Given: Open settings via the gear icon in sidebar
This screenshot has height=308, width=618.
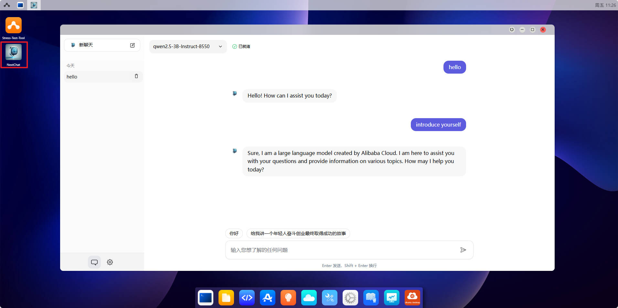Looking at the screenshot, I should coord(110,262).
